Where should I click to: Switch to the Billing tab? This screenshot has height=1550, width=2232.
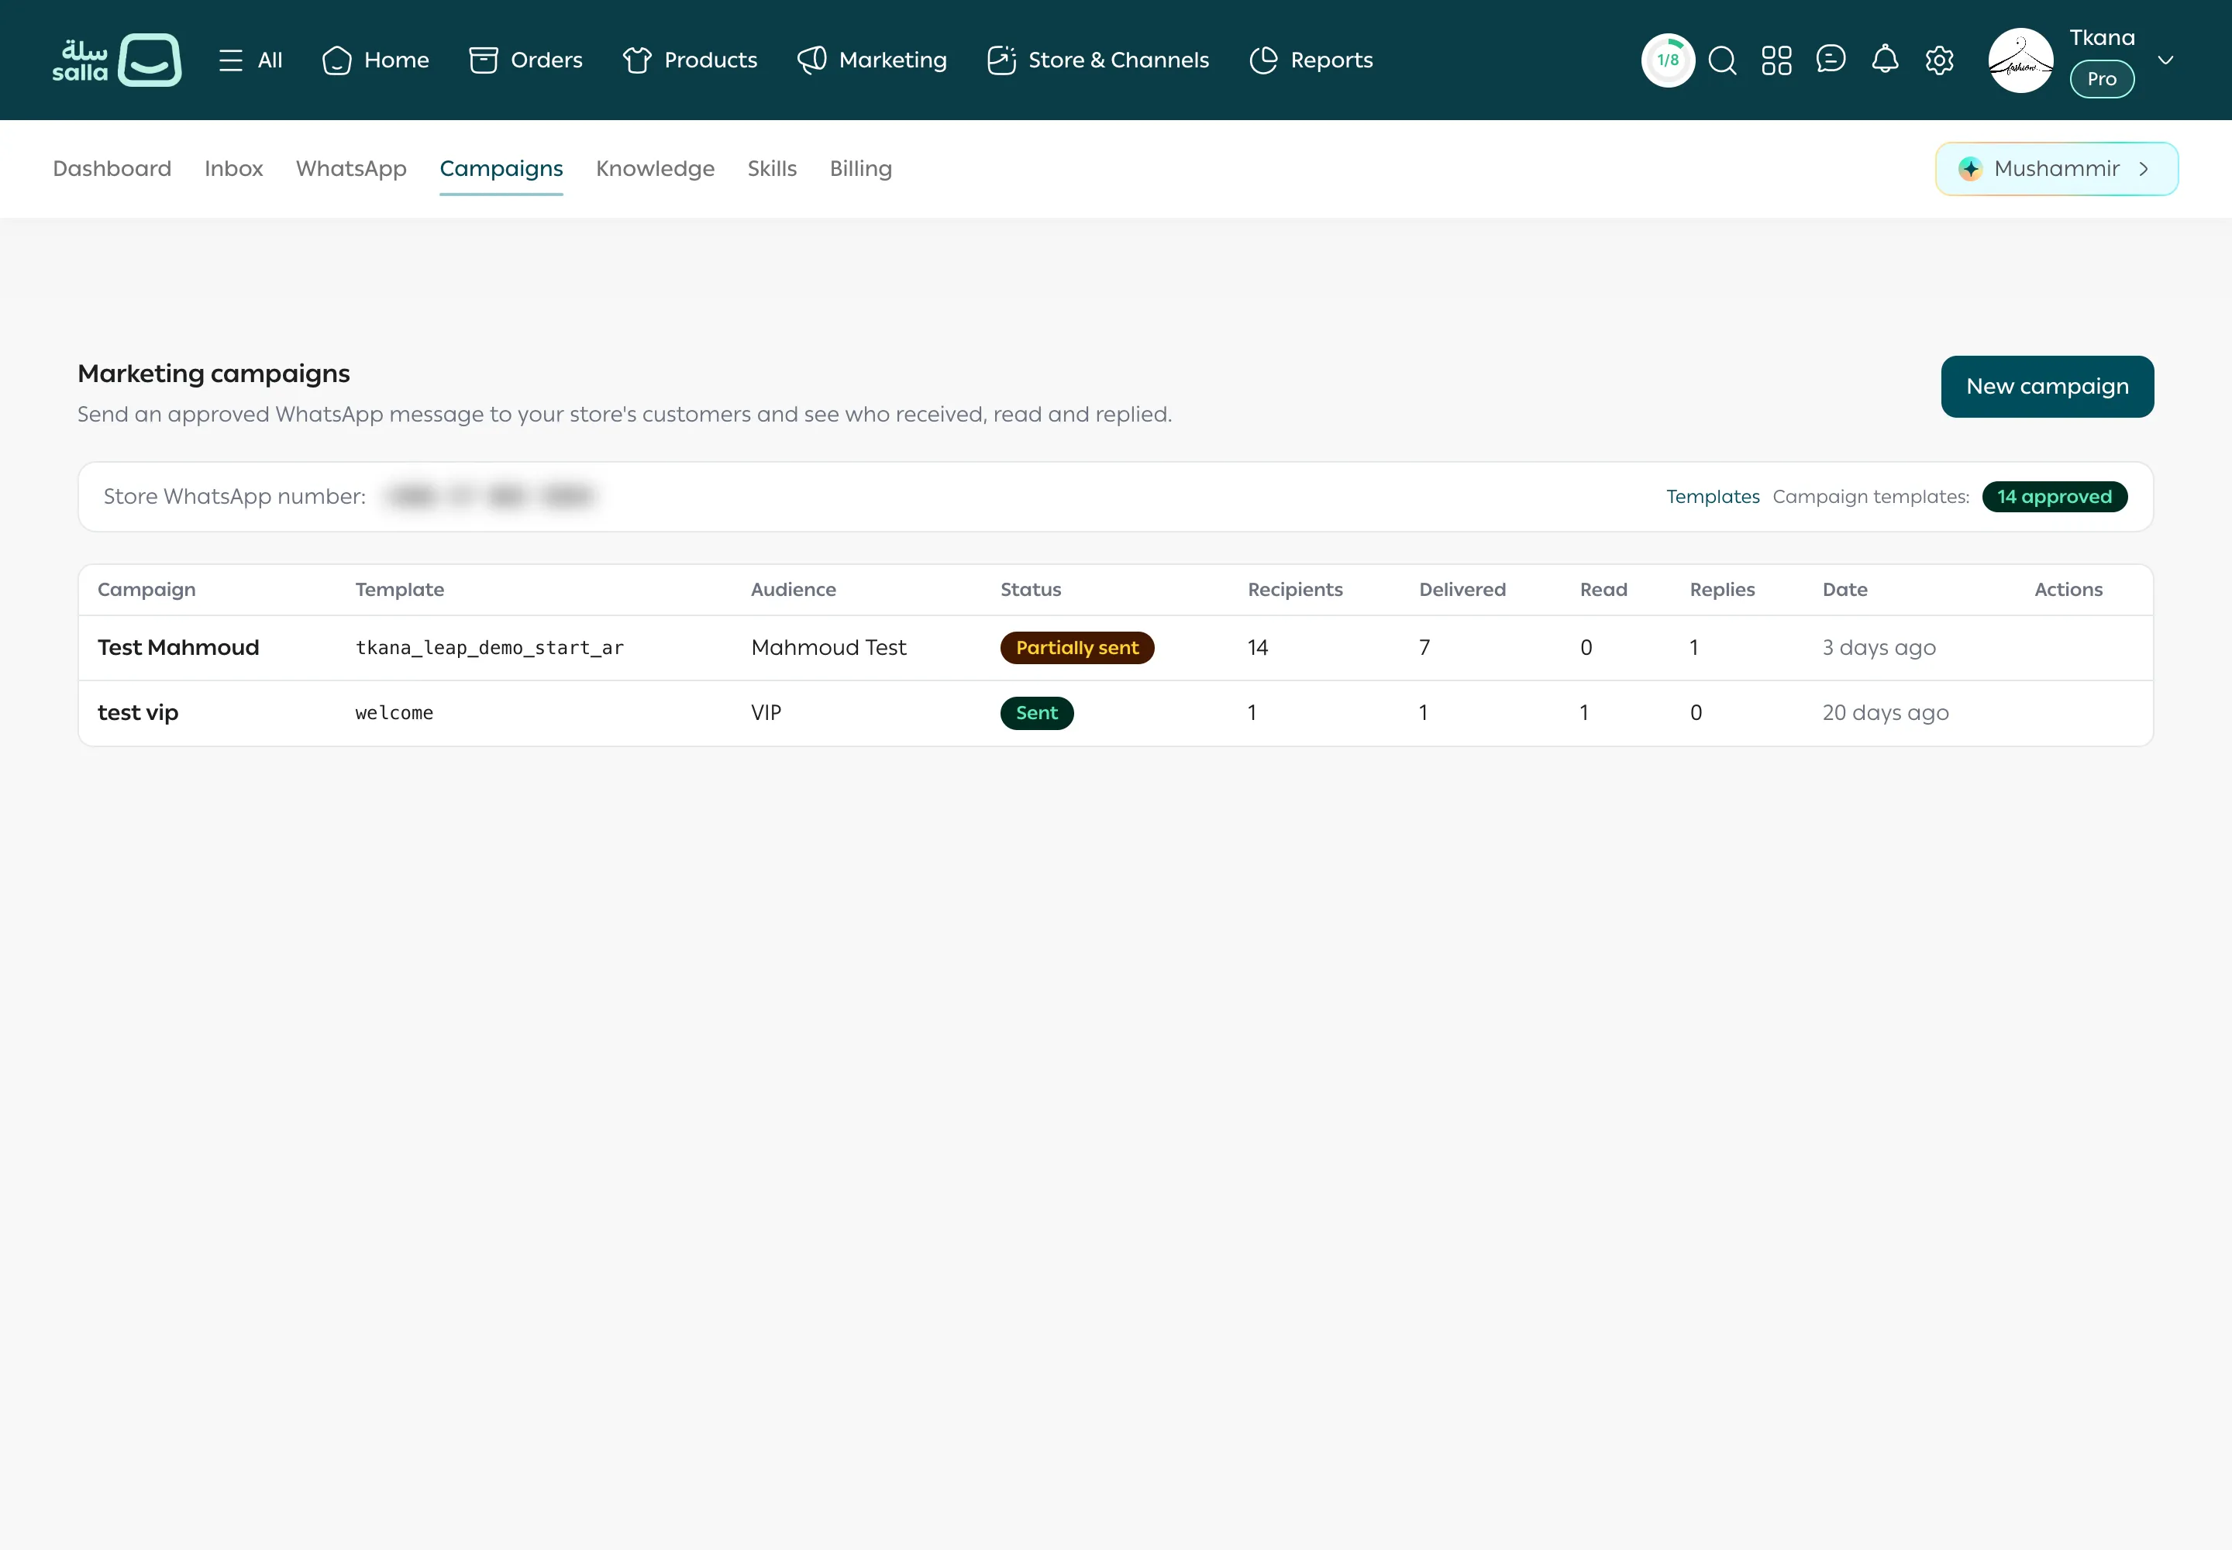click(x=860, y=169)
